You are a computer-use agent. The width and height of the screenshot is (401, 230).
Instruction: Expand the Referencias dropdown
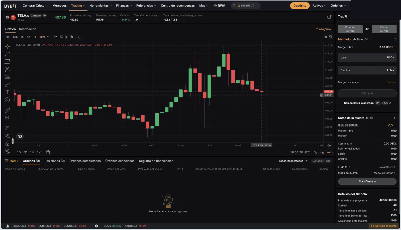point(146,6)
